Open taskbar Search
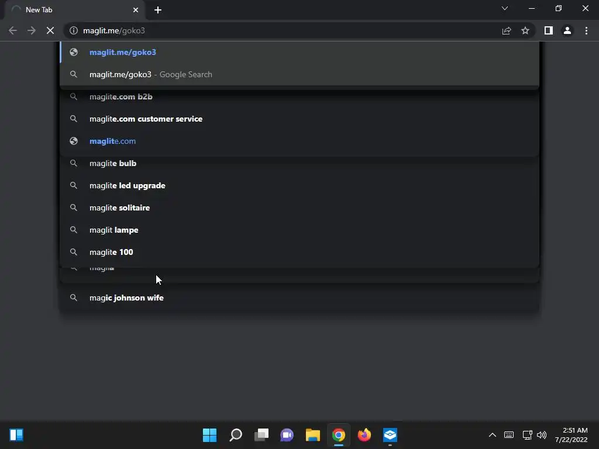 click(236, 435)
